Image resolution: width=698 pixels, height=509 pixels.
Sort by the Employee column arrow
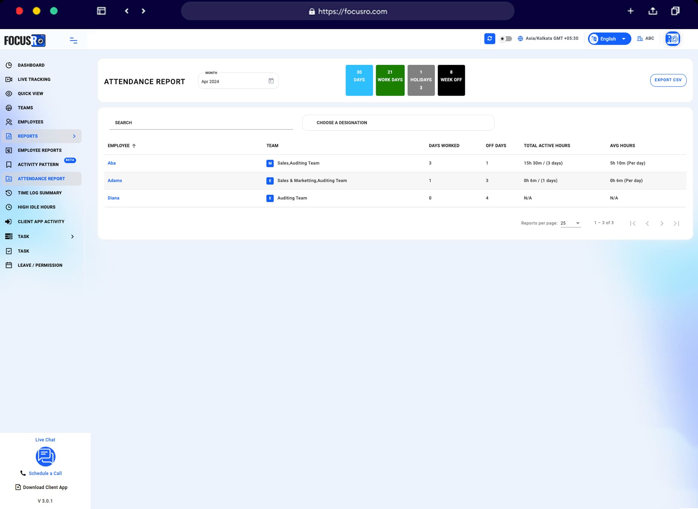134,145
